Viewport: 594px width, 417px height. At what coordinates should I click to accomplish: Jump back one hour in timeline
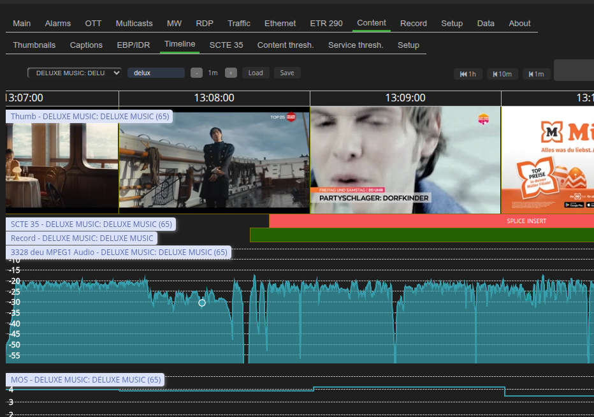pos(468,74)
